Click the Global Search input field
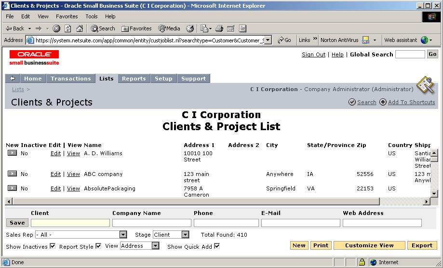443x268 pixels. click(410, 54)
